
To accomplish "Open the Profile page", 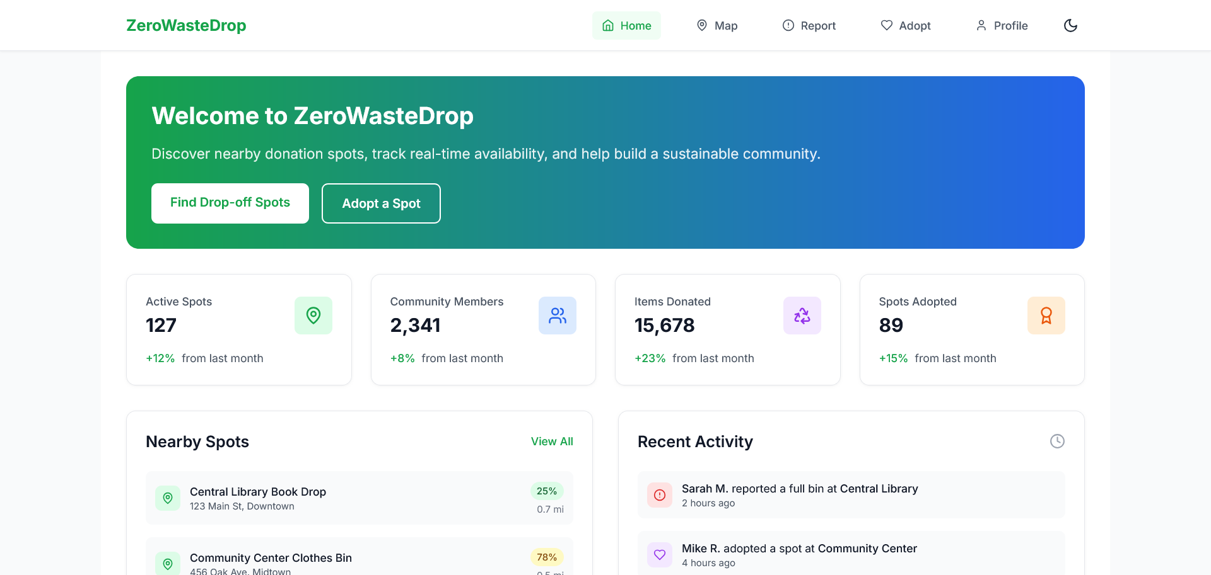I will point(1002,25).
